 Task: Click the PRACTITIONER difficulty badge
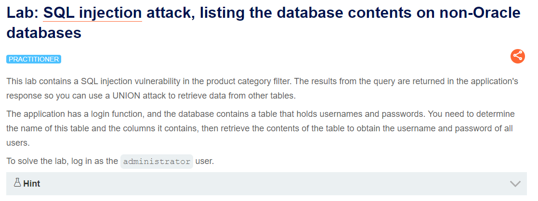34,59
